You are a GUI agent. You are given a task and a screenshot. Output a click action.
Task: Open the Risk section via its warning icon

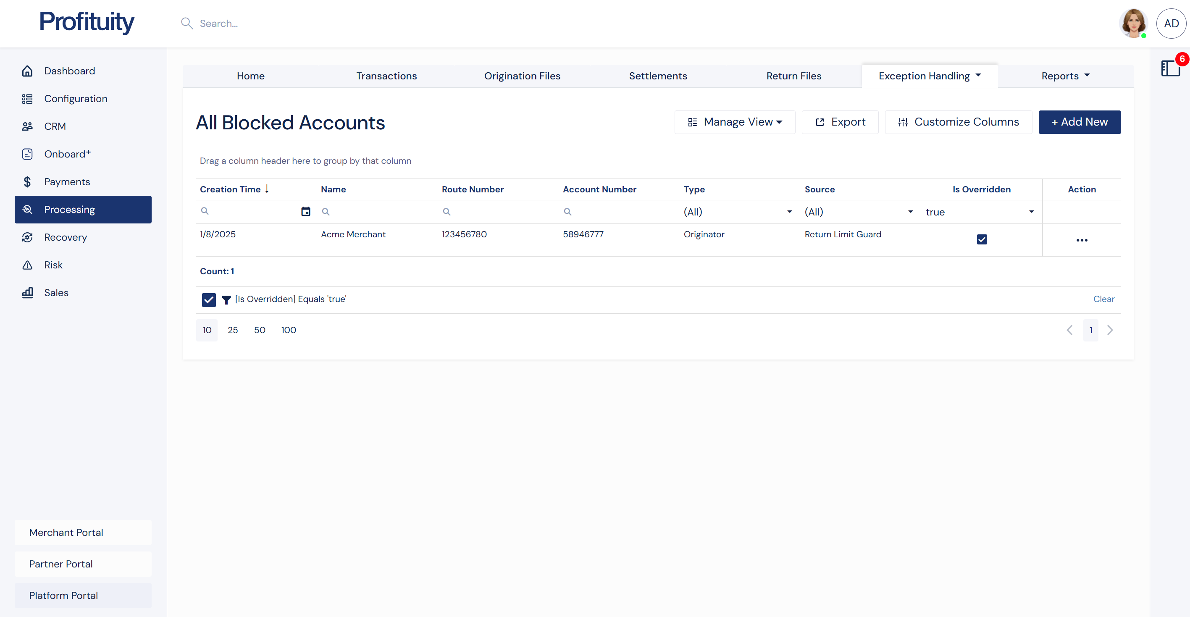coord(27,265)
